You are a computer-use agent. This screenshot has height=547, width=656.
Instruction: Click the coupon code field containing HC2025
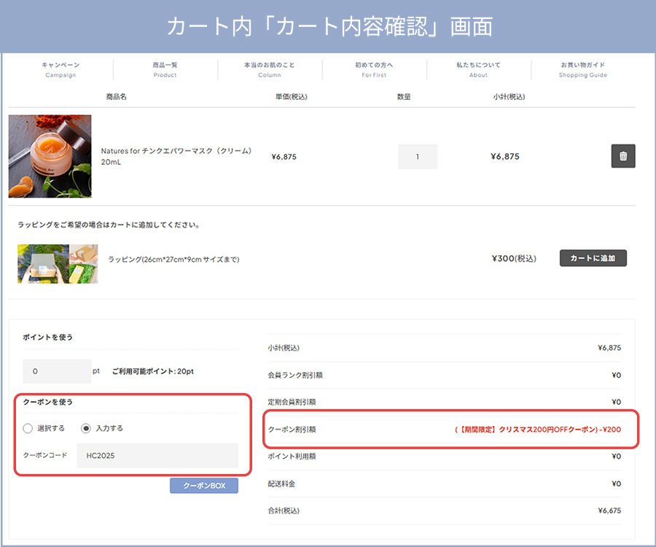pyautogui.click(x=157, y=455)
